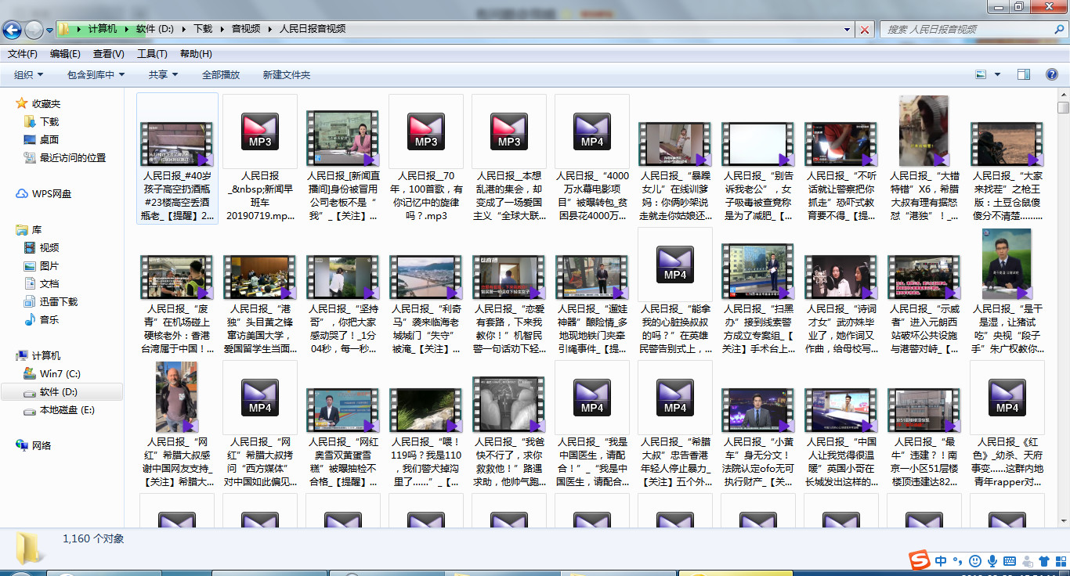
Task: Open the 组织 dropdown
Action: point(29,75)
